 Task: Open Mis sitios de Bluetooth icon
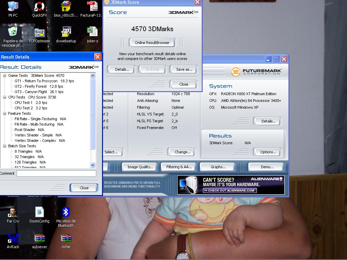coord(66,212)
